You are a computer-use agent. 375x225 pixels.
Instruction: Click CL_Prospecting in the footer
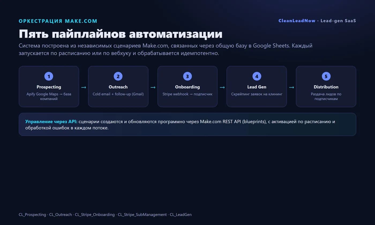pos(32,215)
